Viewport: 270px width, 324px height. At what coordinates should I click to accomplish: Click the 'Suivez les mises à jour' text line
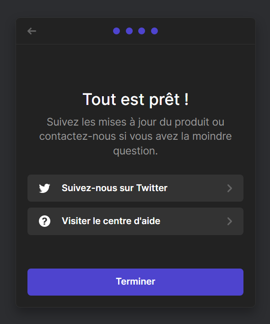[135, 122]
